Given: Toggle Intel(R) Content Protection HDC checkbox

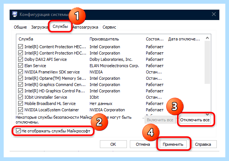Looking at the screenshot, I should click(x=20, y=53).
